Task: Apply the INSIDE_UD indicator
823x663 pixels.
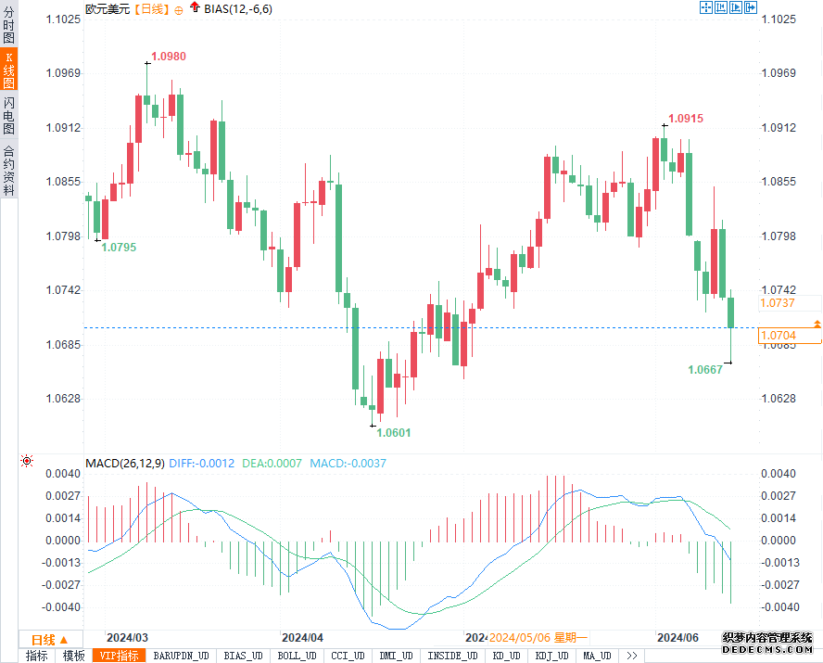Action: point(452,656)
